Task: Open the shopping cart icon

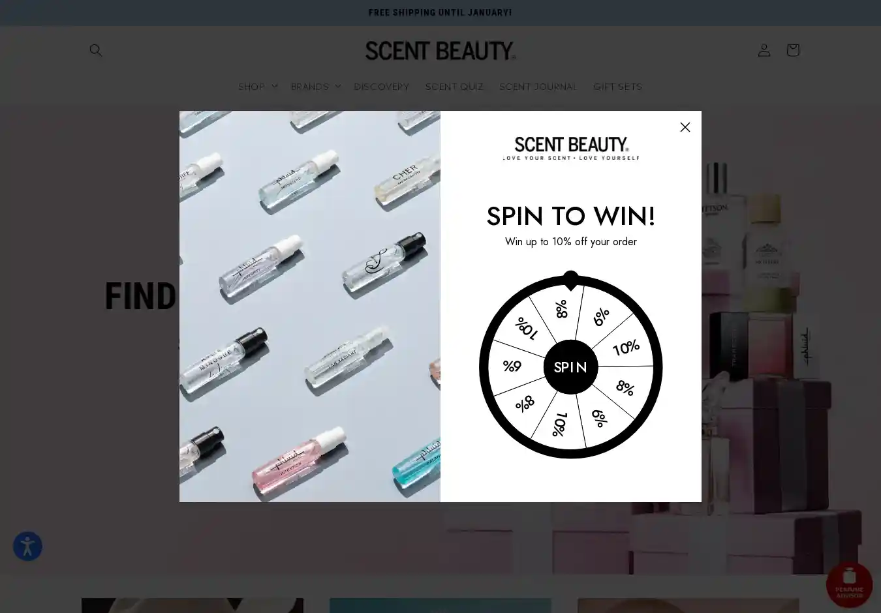Action: pos(793,50)
